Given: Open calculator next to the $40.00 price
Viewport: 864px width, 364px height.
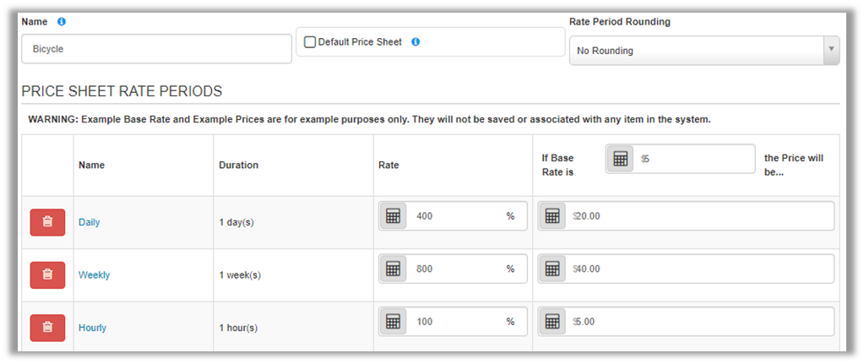Looking at the screenshot, I should 552,269.
